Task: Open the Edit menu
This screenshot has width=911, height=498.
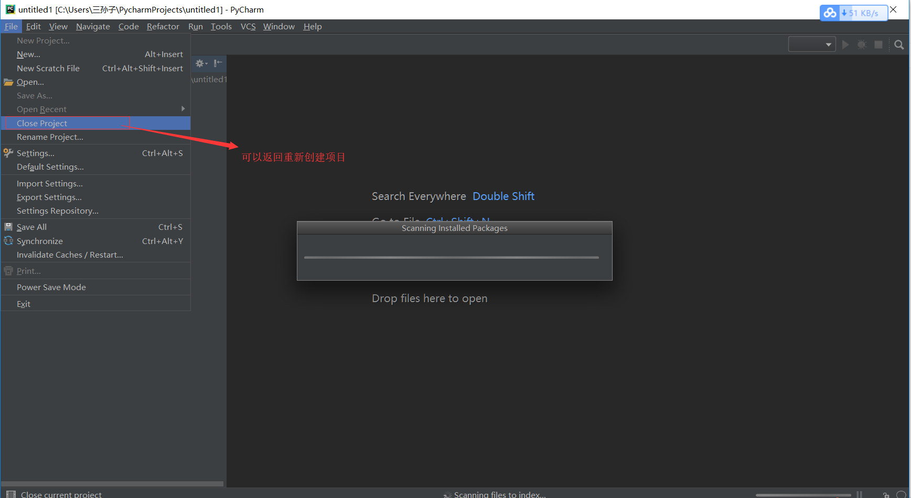Action: click(x=34, y=27)
